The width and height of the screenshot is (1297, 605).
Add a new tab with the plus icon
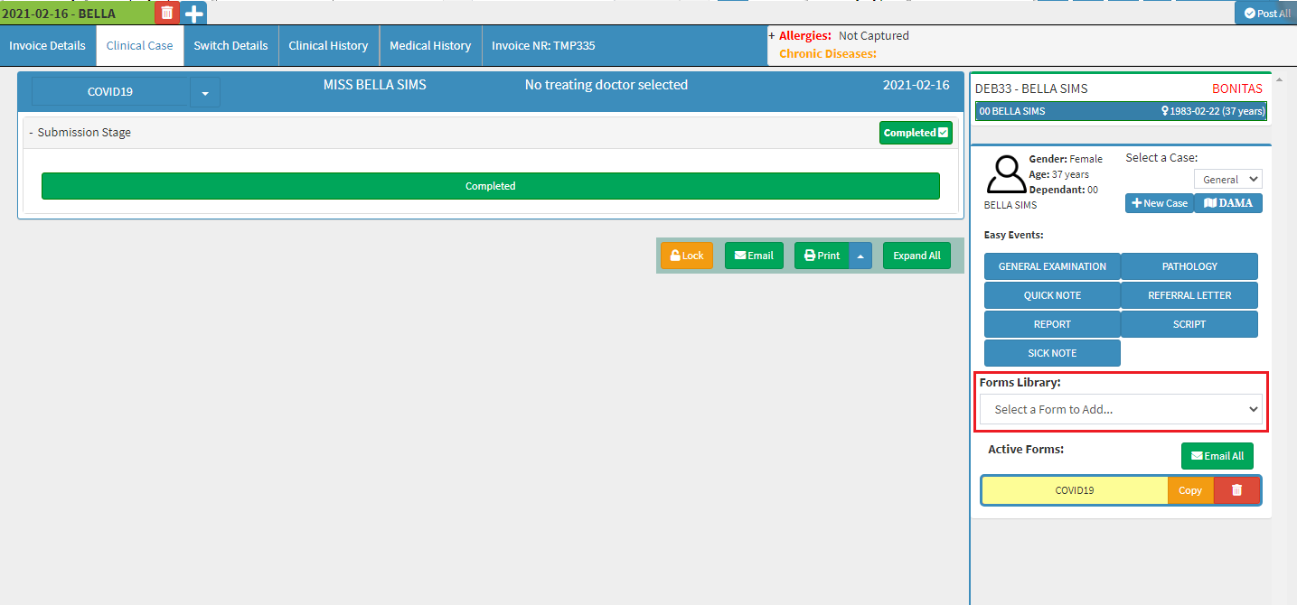point(193,14)
